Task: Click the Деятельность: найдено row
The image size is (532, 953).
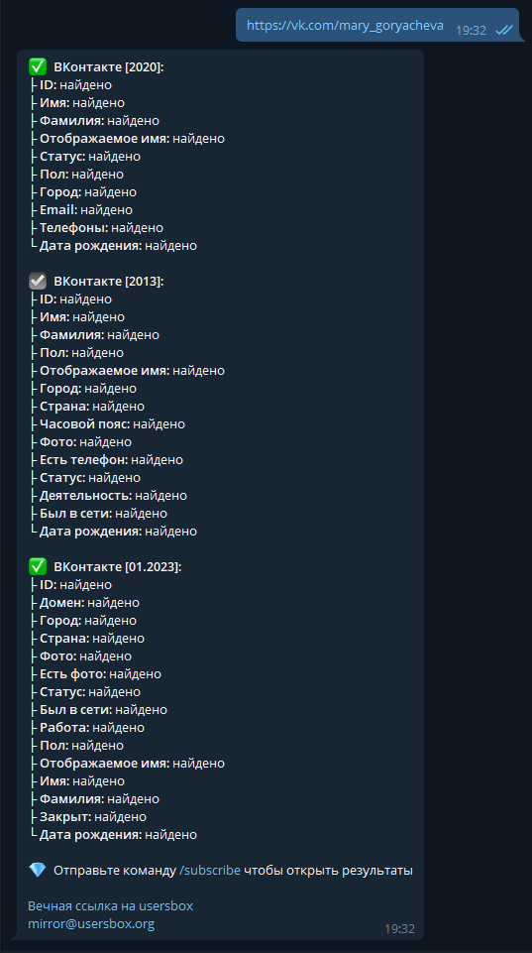Action: pyautogui.click(x=108, y=495)
